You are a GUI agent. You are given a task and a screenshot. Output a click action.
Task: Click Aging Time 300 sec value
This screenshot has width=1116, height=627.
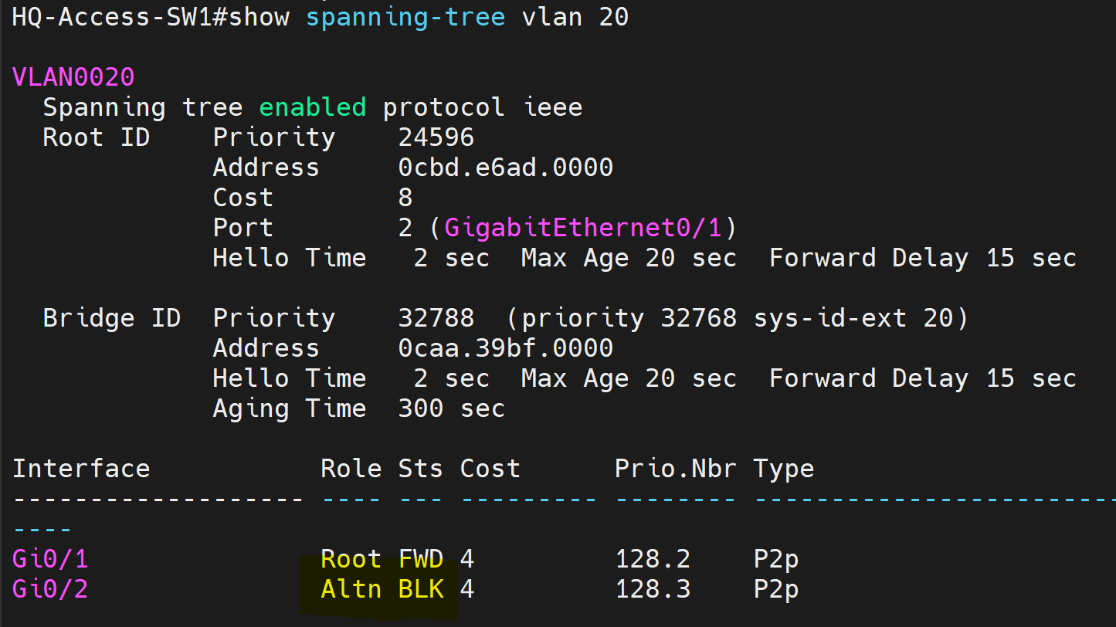pos(452,408)
